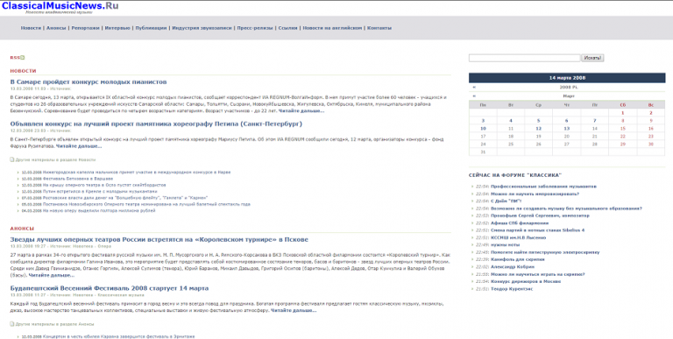Image resolution: width=673 pixels, height=339 pixels.
Task: Click the ClassicalMusicNews.Ru site logo
Action: point(60,5)
